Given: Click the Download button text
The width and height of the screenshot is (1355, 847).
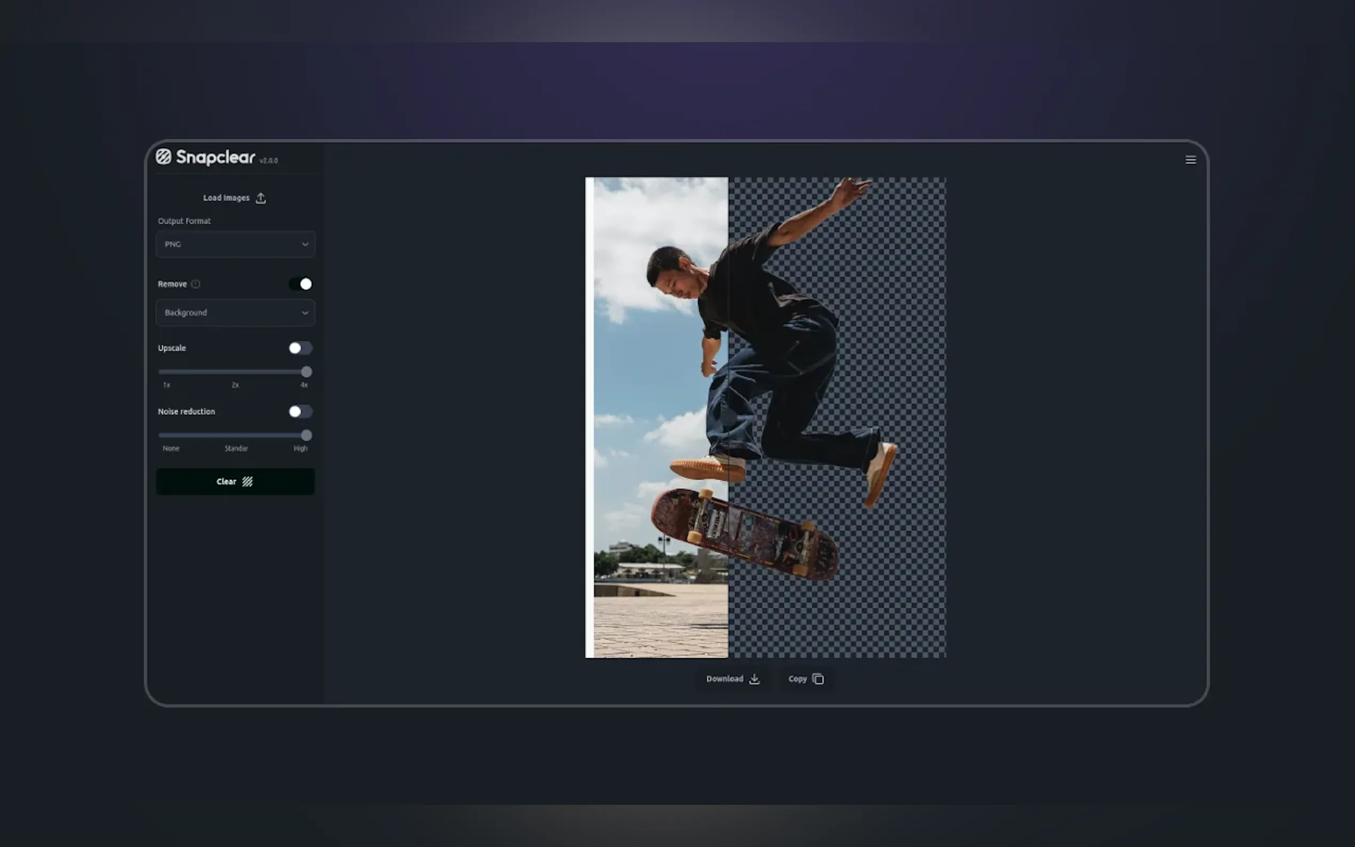Looking at the screenshot, I should [724, 679].
